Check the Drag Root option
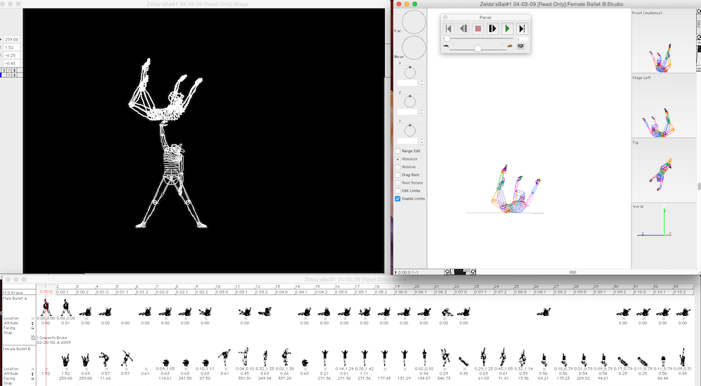The image size is (701, 386). point(398,175)
